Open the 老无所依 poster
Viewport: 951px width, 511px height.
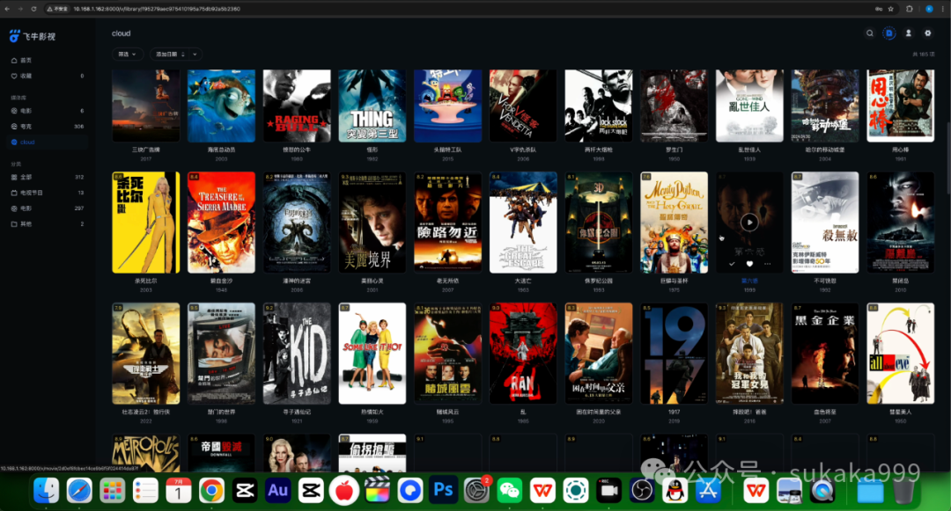(x=448, y=223)
